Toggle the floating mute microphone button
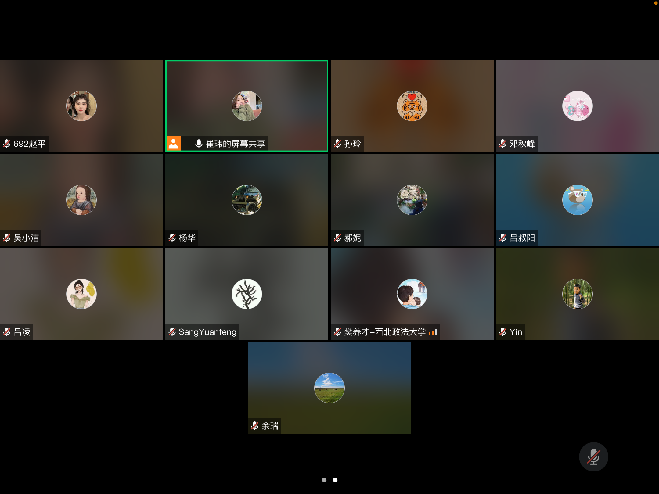This screenshot has width=659, height=494. 593,456
